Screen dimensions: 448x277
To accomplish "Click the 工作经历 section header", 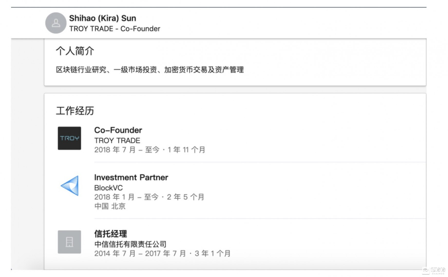I will (x=75, y=111).
